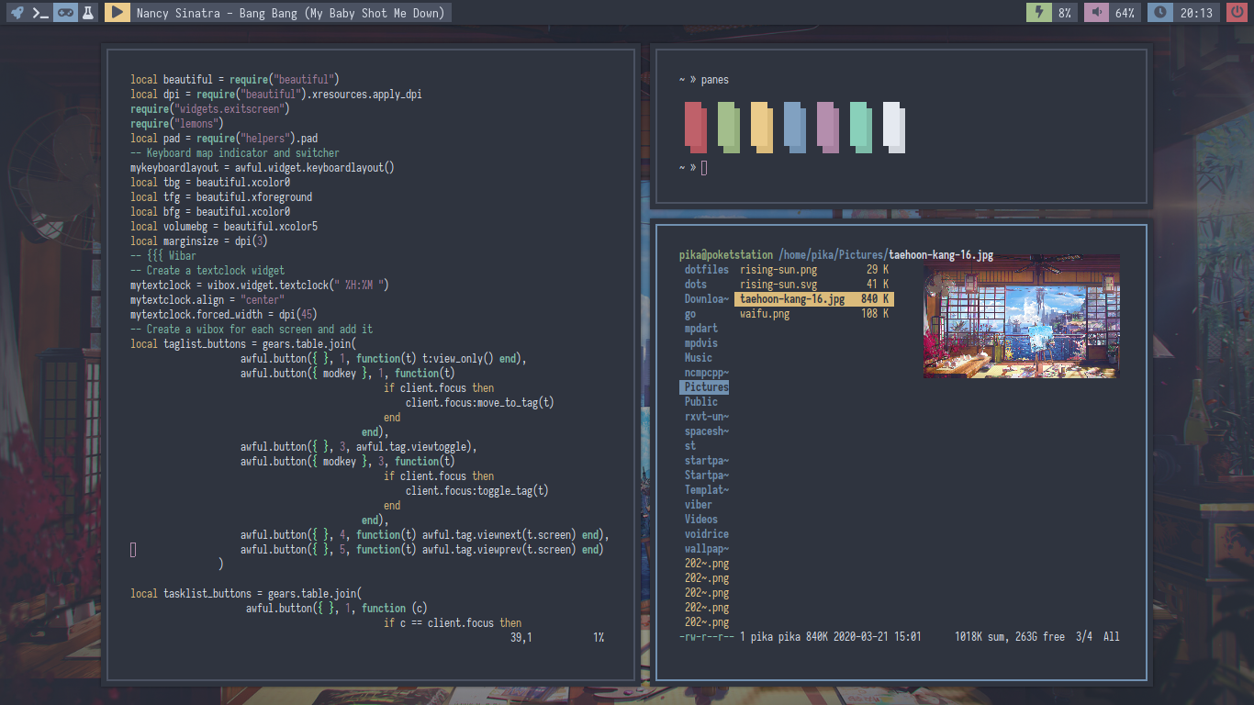Select the ncmpcpp~ directory in ranger

[x=706, y=373]
